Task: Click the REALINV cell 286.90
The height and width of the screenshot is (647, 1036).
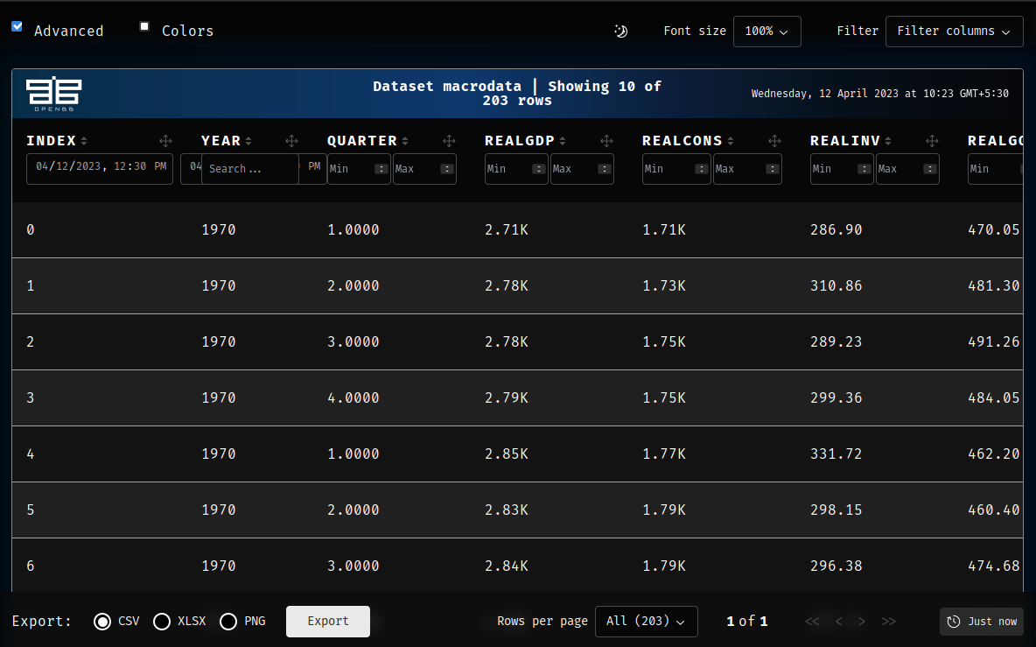Action: (x=836, y=230)
